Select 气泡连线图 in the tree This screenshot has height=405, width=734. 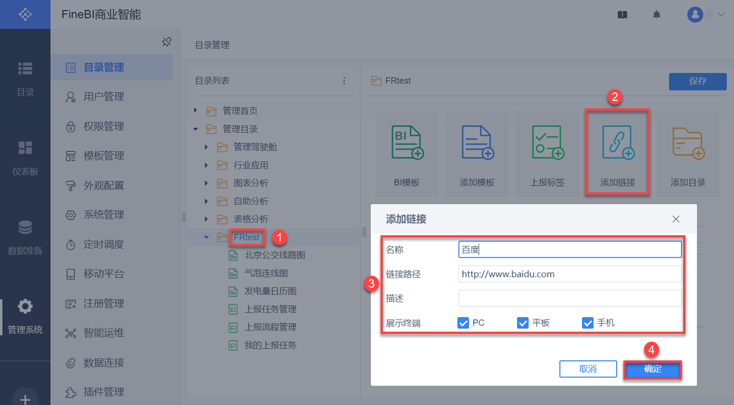(266, 273)
